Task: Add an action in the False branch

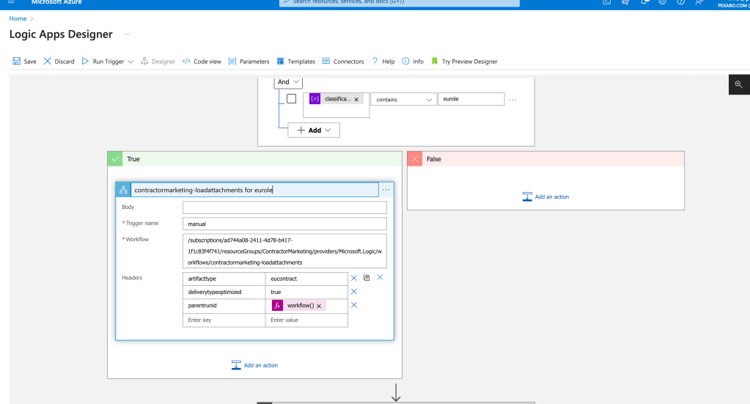Action: point(545,197)
